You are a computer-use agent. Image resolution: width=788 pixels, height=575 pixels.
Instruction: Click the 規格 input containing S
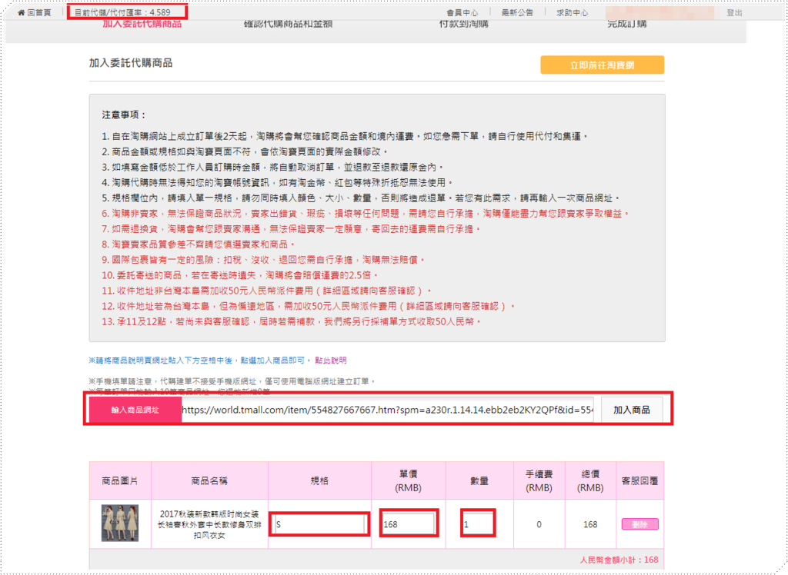click(x=319, y=524)
